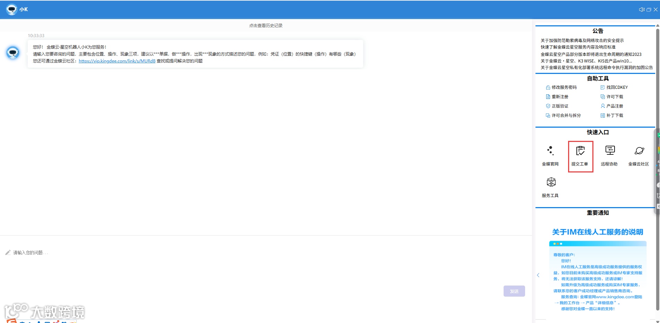Focus the 请输入您的问题 message box
660x323 pixels.
tap(266, 267)
